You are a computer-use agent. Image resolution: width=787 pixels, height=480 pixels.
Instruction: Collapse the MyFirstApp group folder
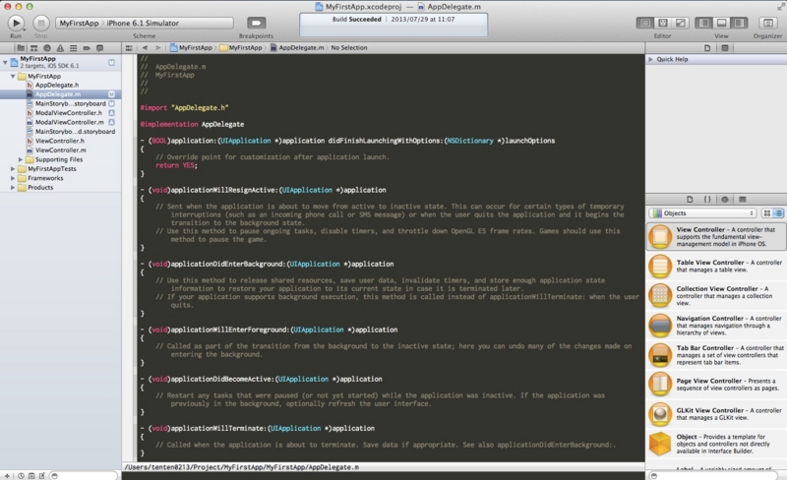click(x=13, y=77)
